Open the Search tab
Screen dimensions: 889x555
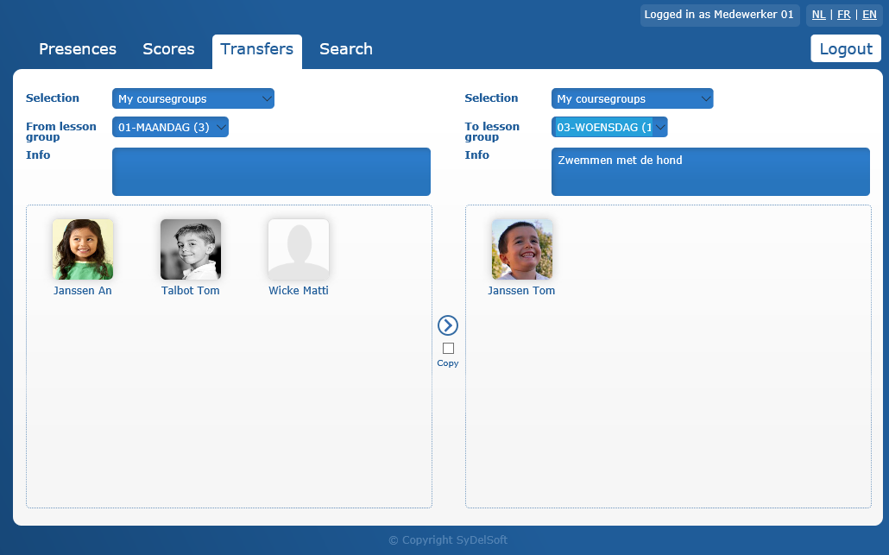click(346, 49)
